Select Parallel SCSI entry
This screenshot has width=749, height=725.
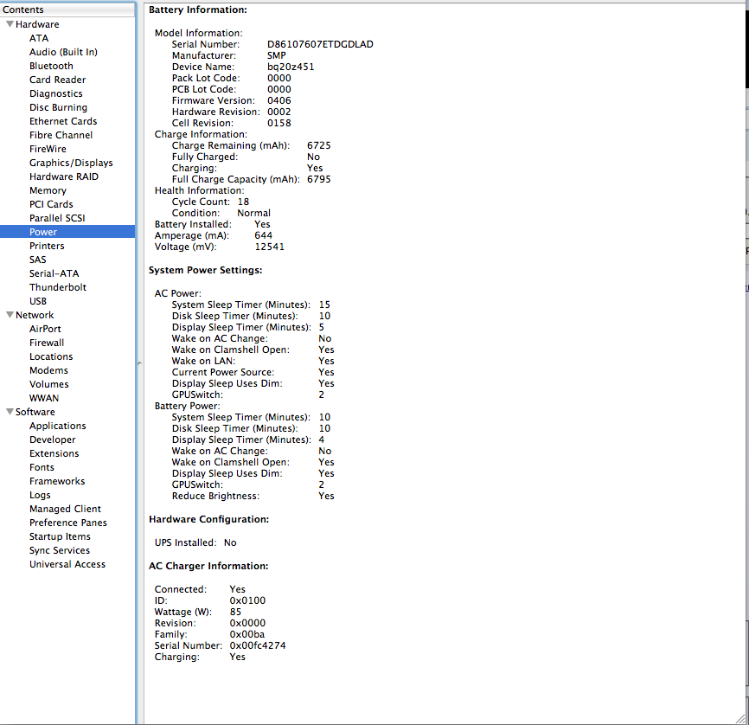(x=57, y=218)
